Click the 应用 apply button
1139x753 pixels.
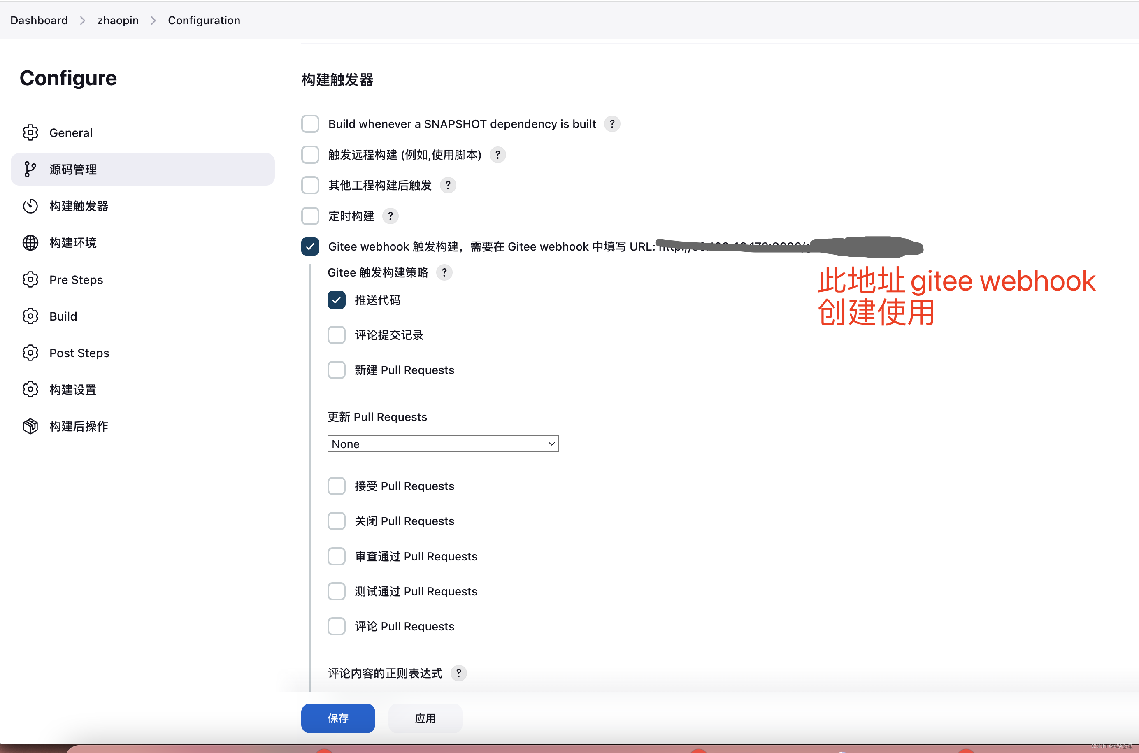(425, 718)
